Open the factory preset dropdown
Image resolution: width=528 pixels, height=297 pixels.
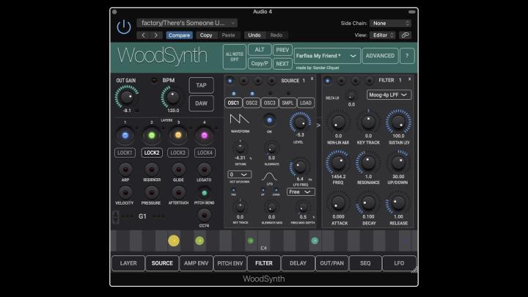(x=187, y=23)
